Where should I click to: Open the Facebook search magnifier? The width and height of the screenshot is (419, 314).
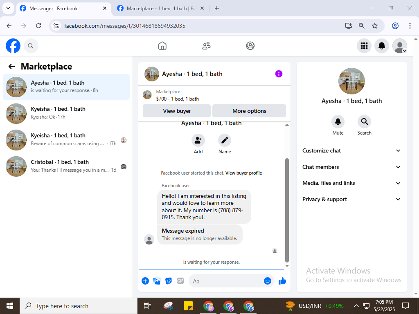(x=31, y=46)
